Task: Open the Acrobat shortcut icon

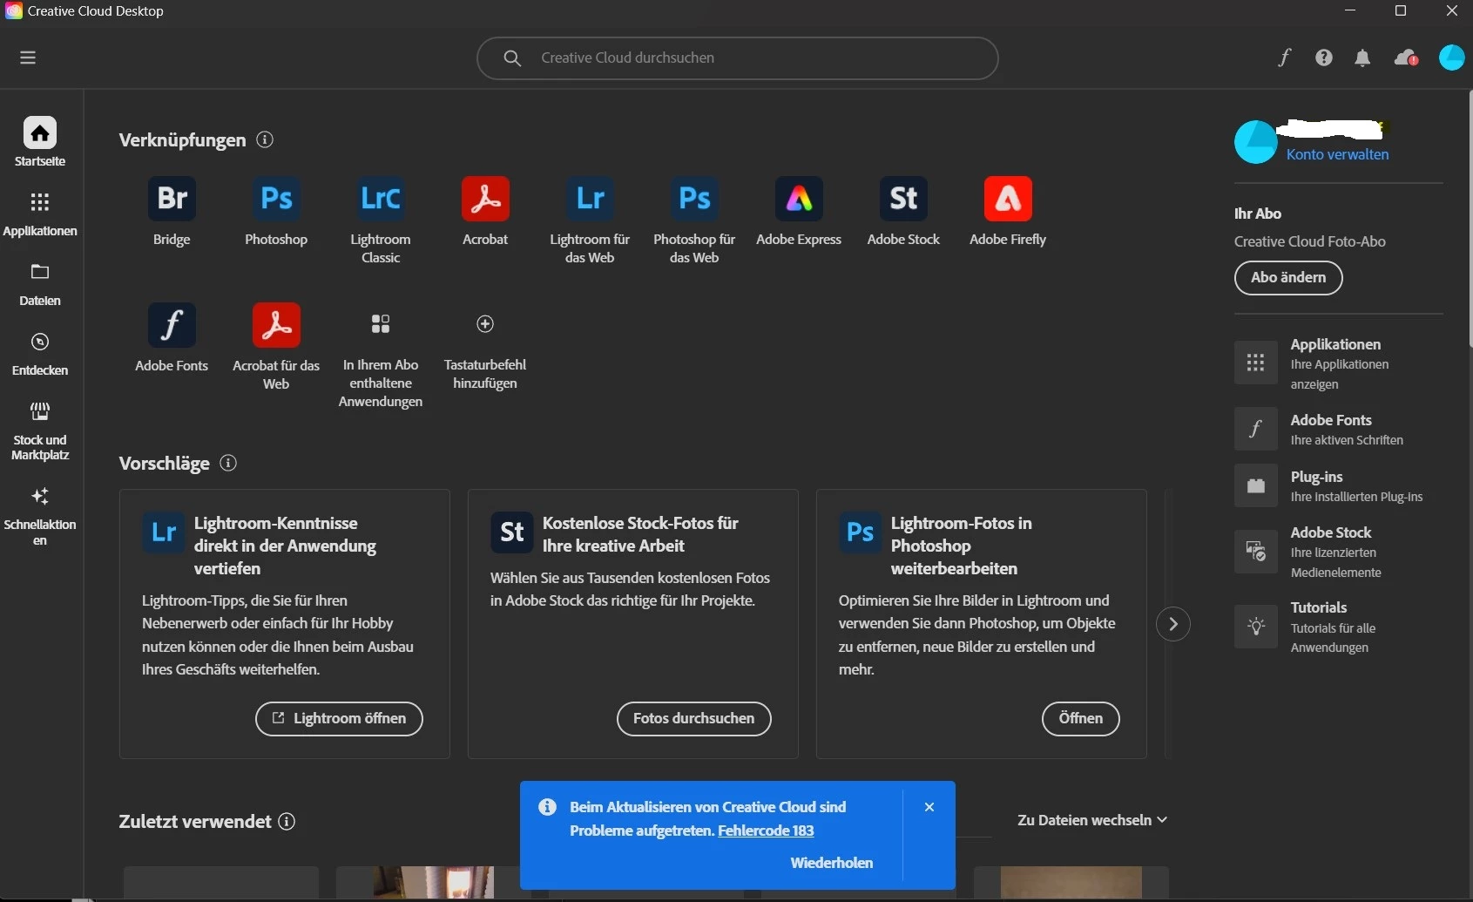Action: coord(485,199)
